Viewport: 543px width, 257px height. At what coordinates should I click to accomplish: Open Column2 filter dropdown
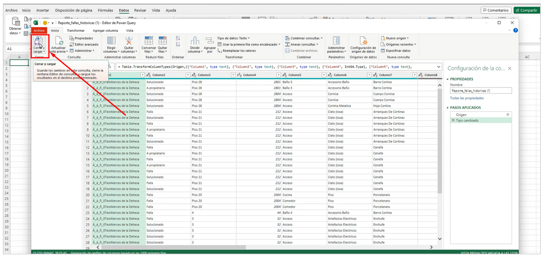coord(188,75)
